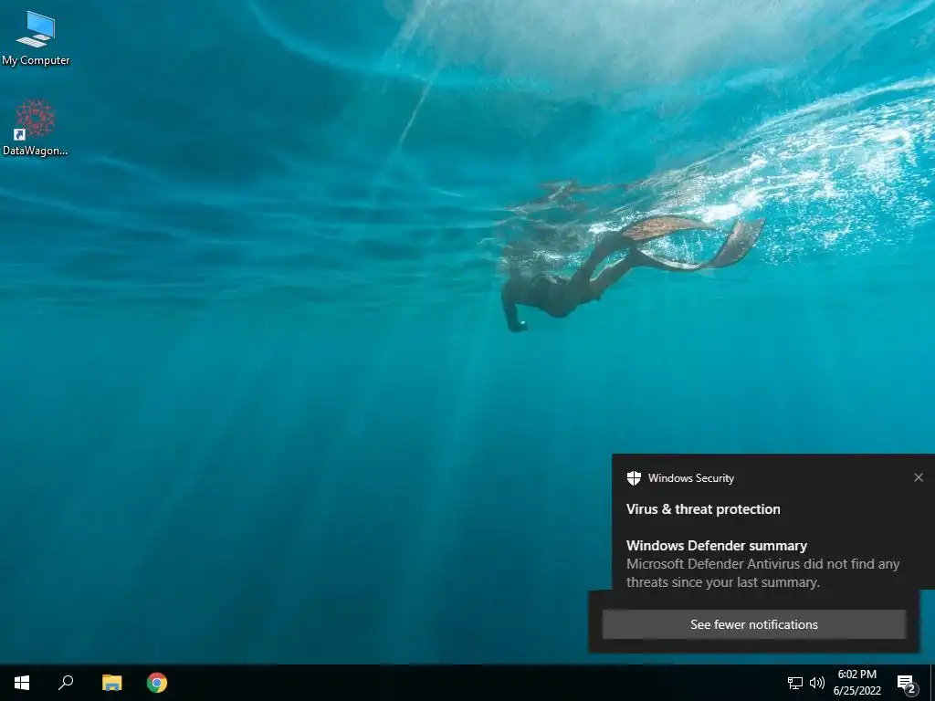This screenshot has height=701, width=935.
Task: Select the DataWagon desktop shortcut
Action: point(36,128)
